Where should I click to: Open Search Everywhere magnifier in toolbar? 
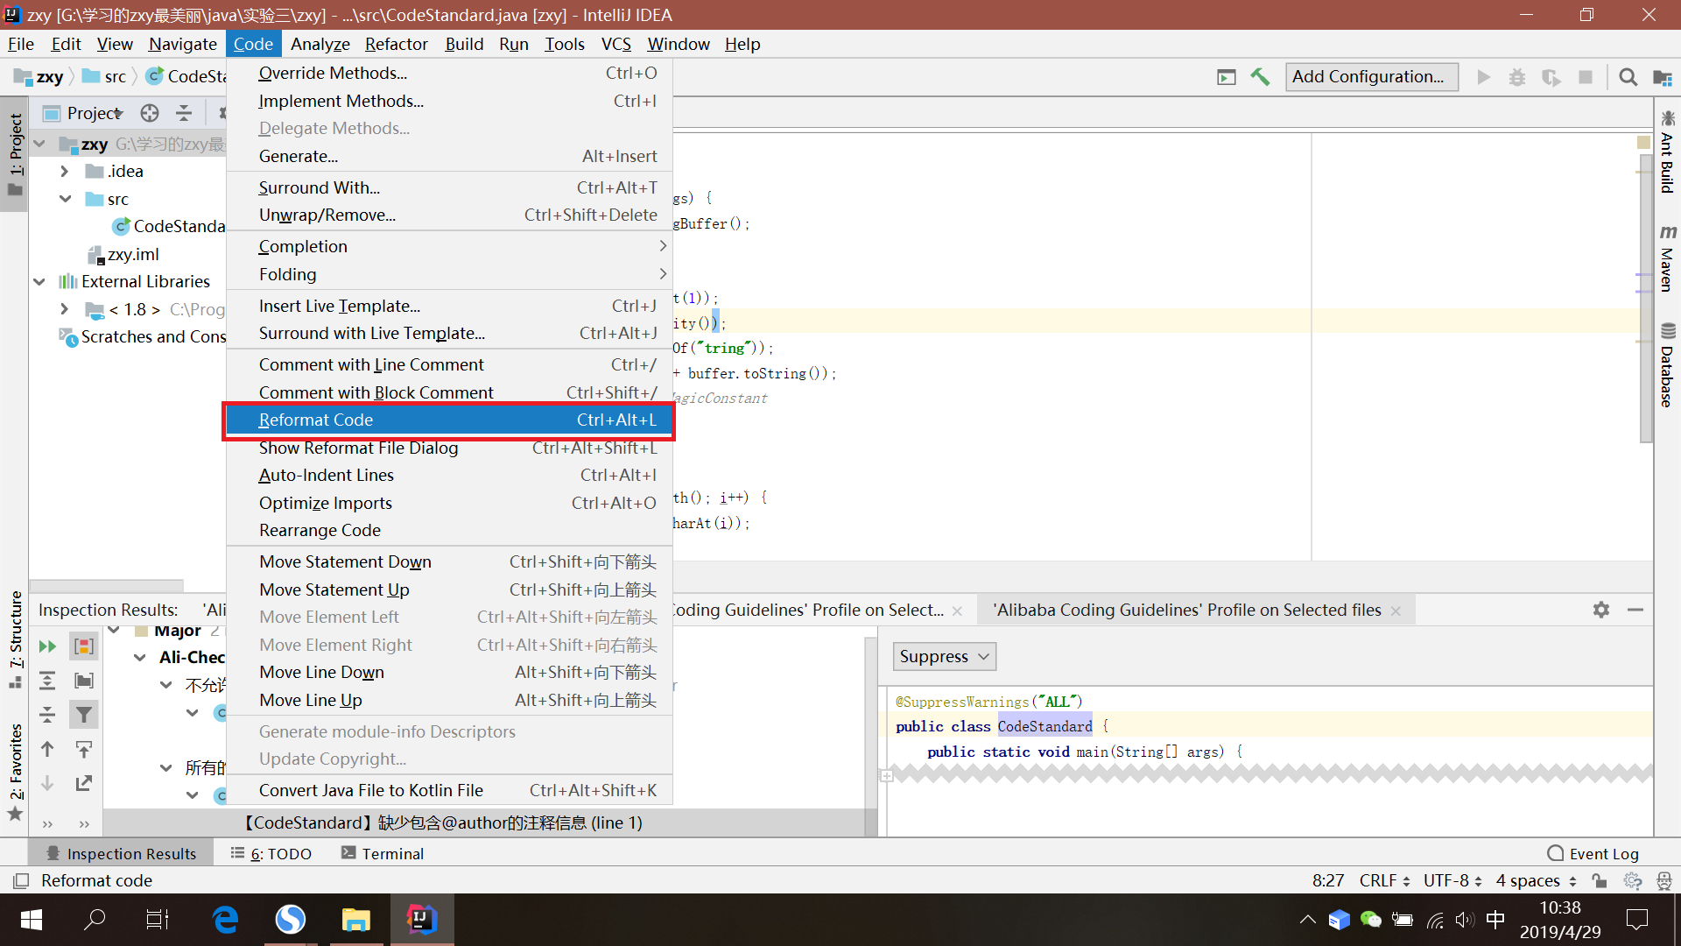pyautogui.click(x=1628, y=77)
